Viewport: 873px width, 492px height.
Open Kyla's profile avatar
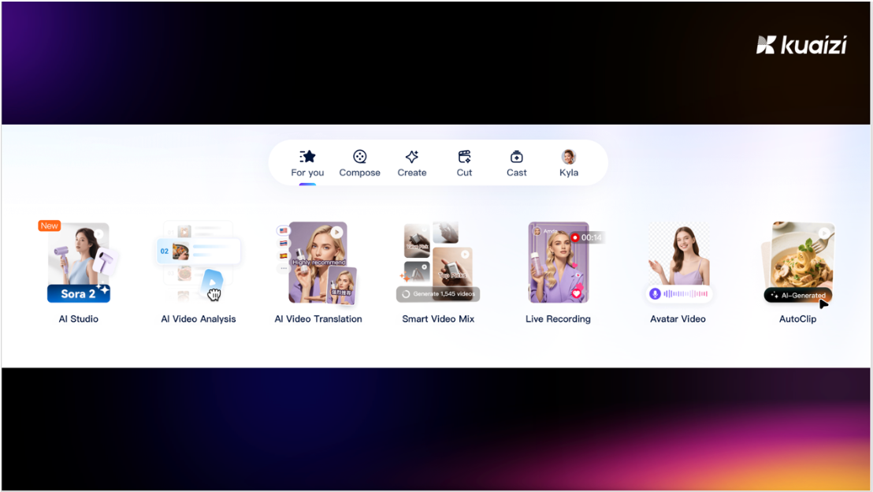point(568,157)
